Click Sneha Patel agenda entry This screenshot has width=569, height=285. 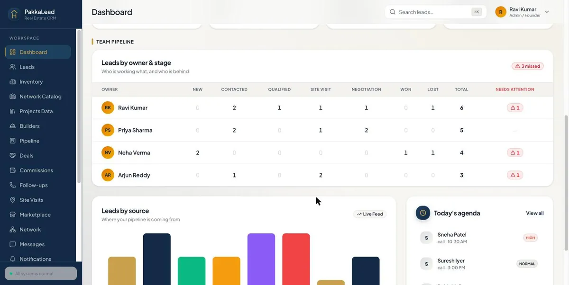click(479, 238)
